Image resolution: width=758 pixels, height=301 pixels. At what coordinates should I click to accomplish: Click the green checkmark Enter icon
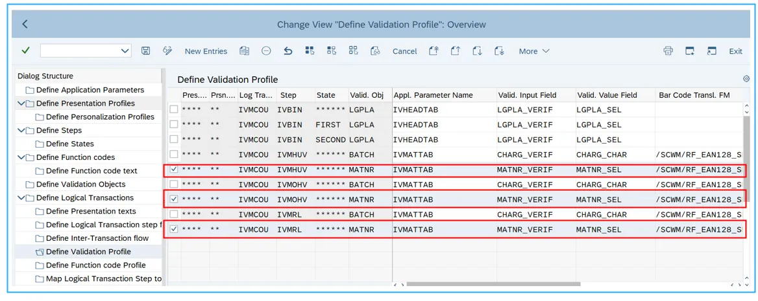pos(25,50)
